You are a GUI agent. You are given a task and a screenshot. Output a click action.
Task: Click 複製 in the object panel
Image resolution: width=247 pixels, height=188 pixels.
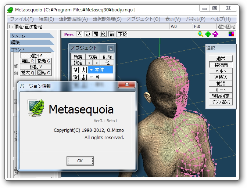(93, 57)
